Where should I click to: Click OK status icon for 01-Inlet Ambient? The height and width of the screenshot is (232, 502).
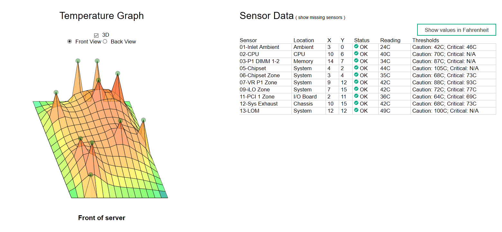point(356,47)
